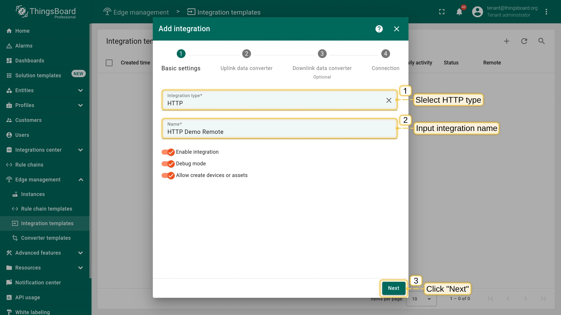Jump to Uplink data converter step

pos(246,54)
